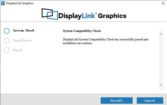
Task: Close the DisplayLink Graphics window
Action: pyautogui.click(x=163, y=3)
